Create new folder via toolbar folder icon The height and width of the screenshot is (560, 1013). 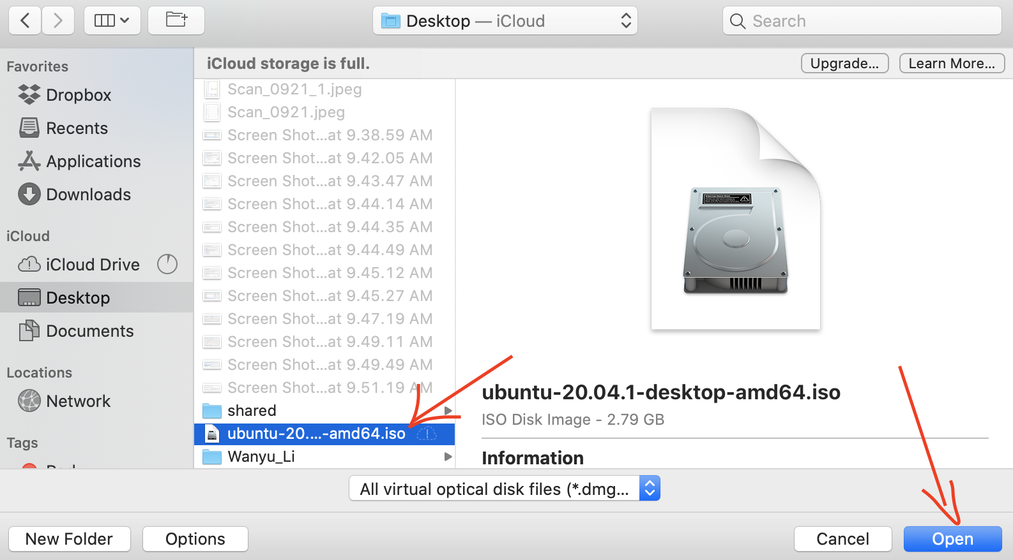pyautogui.click(x=176, y=20)
